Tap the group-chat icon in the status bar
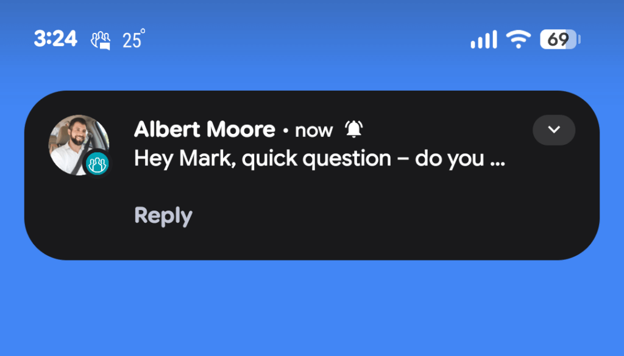 coord(101,40)
